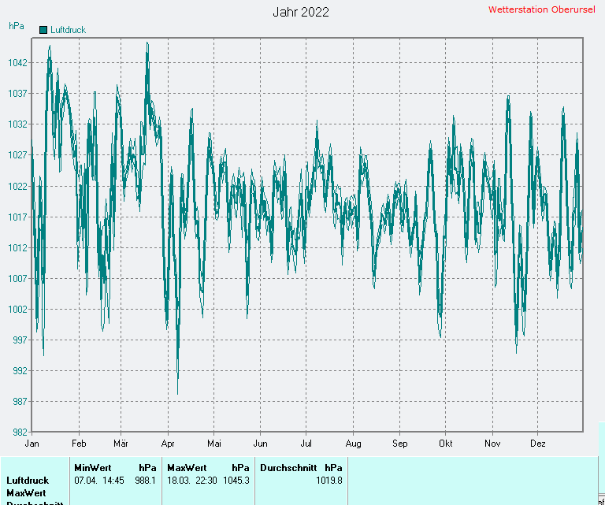This screenshot has width=605, height=505.
Task: Click the MaxWert column header
Action: tap(187, 468)
